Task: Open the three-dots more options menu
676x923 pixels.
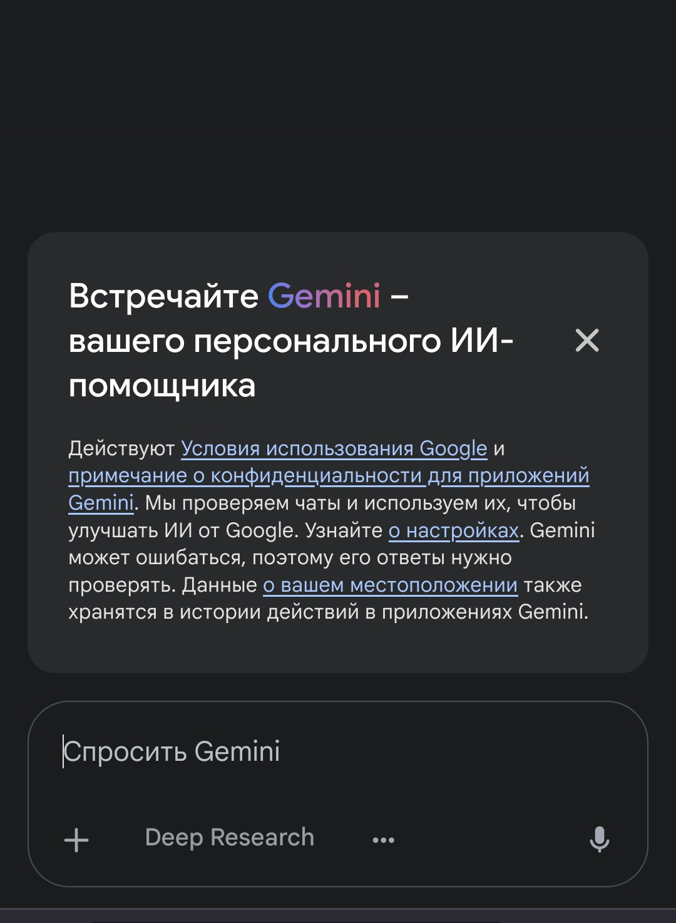Action: point(383,840)
